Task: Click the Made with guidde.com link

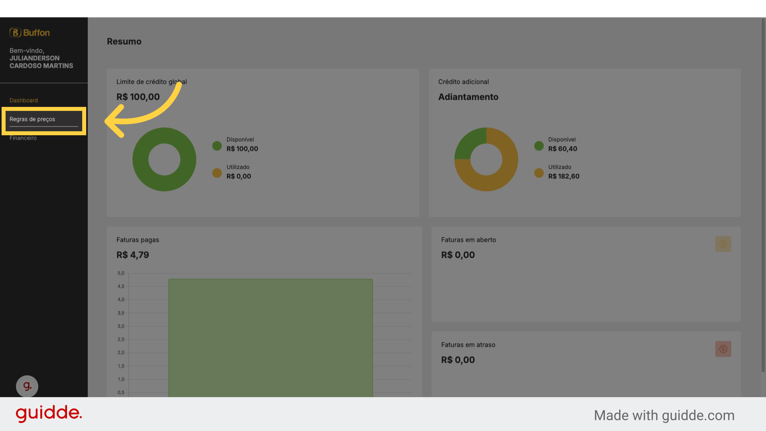Action: pos(664,415)
